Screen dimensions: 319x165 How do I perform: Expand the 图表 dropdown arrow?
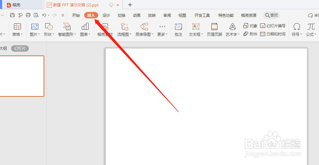[x=89, y=34]
